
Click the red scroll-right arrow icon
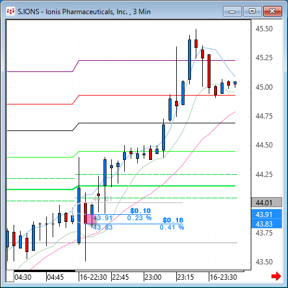[276, 276]
